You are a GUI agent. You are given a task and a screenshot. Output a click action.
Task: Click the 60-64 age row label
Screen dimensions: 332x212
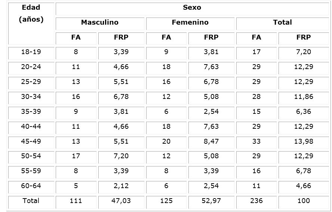pyautogui.click(x=31, y=186)
